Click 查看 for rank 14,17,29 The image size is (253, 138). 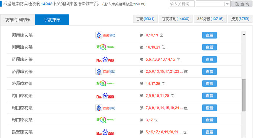[210, 84]
